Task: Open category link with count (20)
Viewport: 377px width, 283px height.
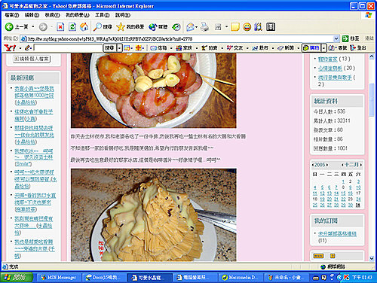Action: pos(330,68)
